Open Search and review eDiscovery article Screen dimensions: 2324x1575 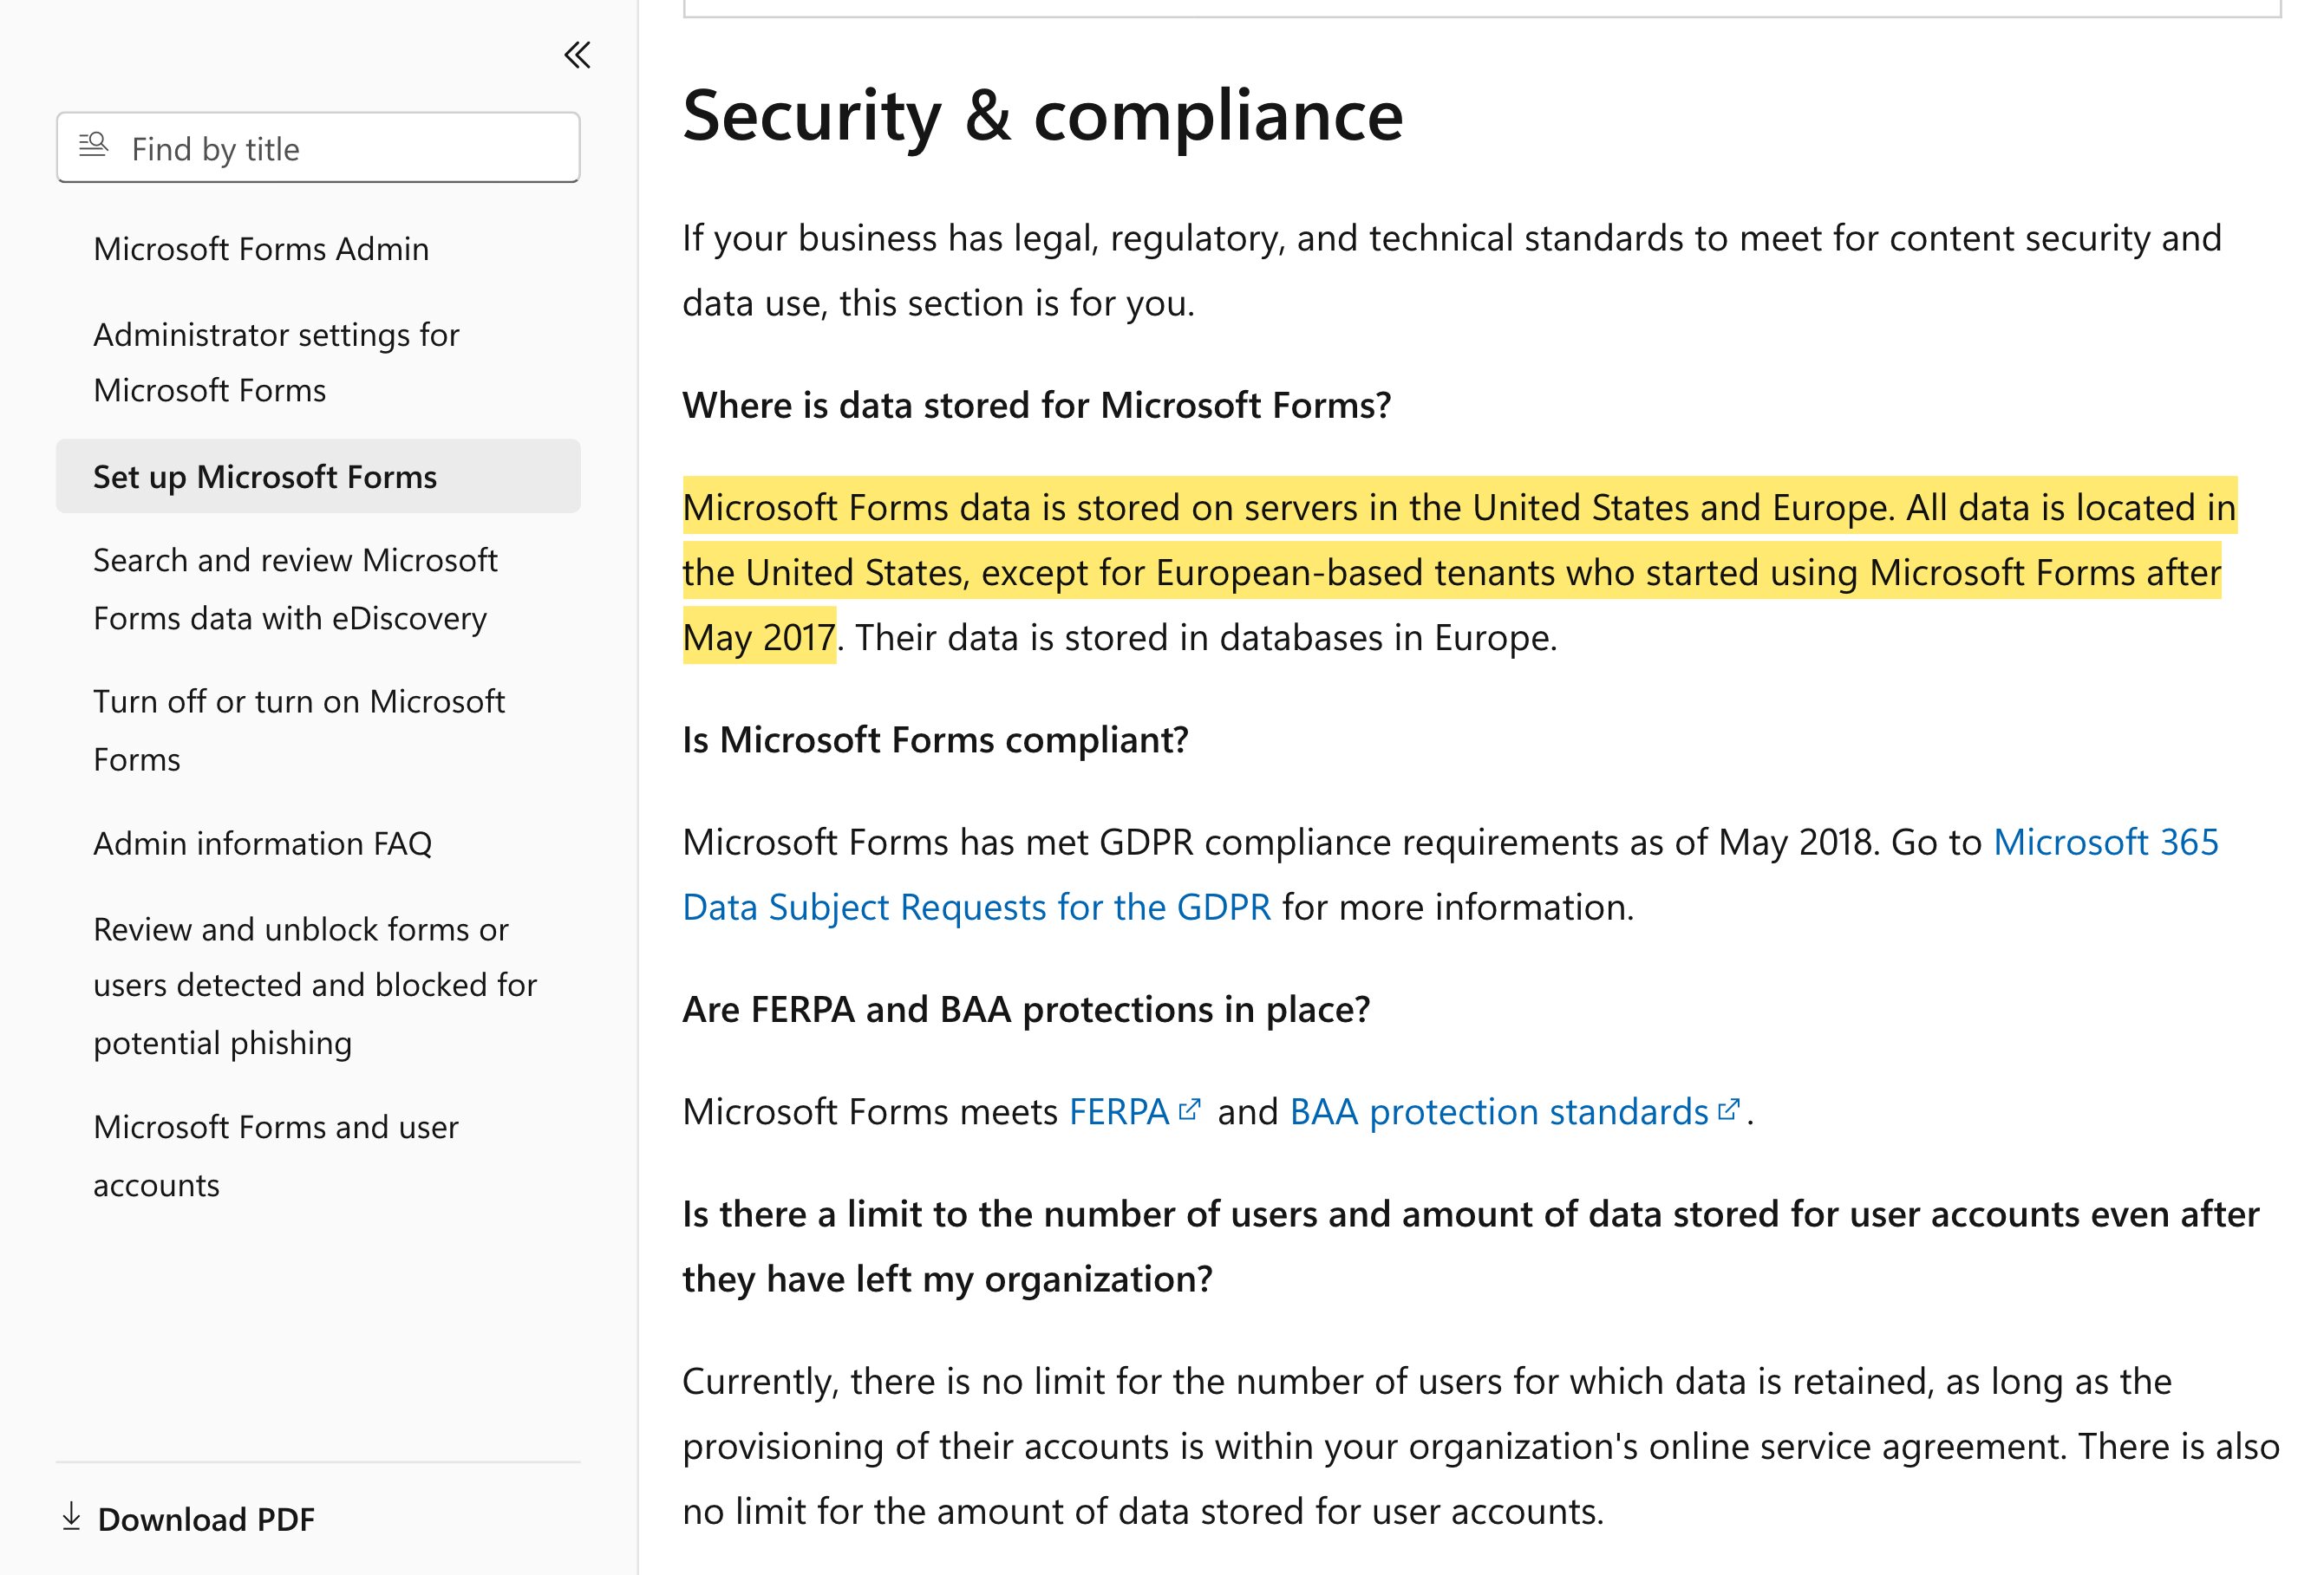(295, 589)
